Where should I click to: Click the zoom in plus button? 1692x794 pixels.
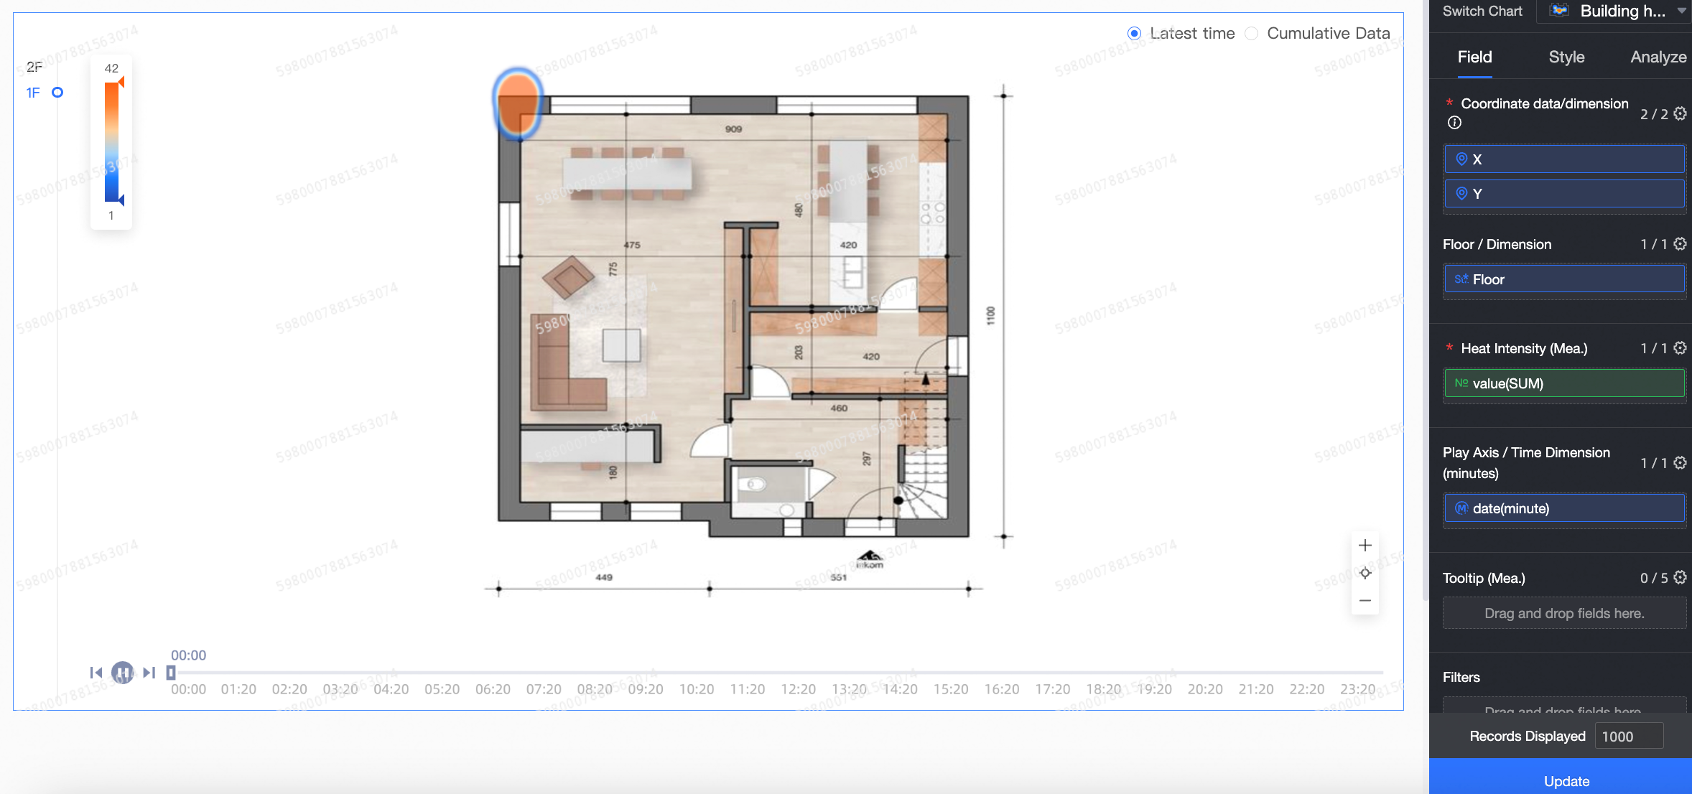point(1365,546)
